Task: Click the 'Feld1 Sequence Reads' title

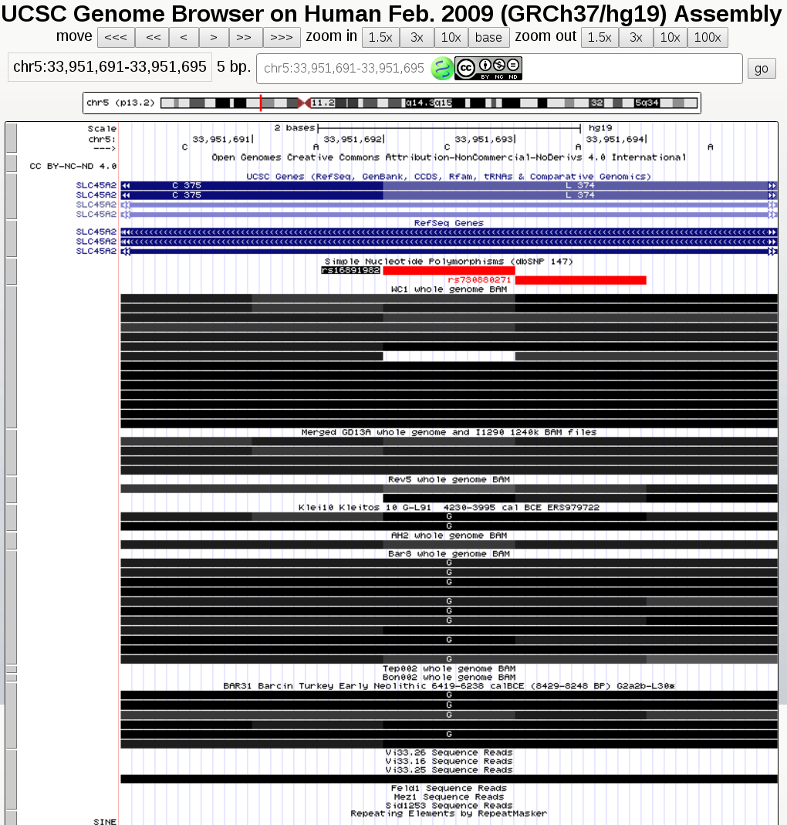Action: click(449, 788)
